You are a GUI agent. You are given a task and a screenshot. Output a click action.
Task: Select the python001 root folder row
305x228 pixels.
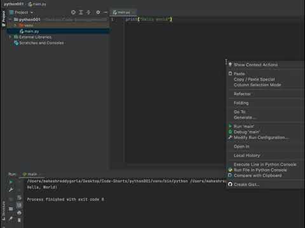pyautogui.click(x=58, y=20)
